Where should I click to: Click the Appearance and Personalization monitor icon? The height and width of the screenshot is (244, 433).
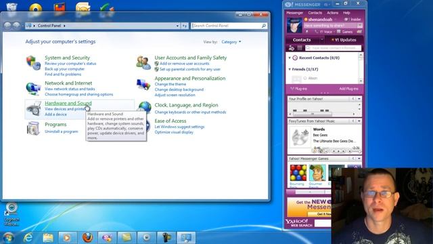143,85
